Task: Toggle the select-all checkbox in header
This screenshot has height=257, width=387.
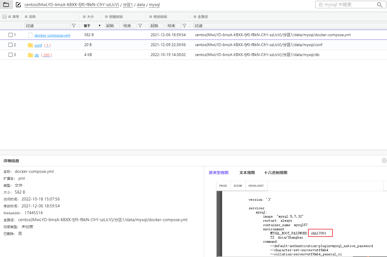Action: click(5, 17)
